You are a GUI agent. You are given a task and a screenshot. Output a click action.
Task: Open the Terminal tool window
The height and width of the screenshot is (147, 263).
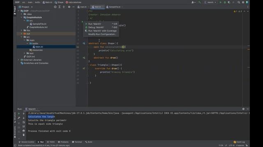pyautogui.click(x=77, y=142)
